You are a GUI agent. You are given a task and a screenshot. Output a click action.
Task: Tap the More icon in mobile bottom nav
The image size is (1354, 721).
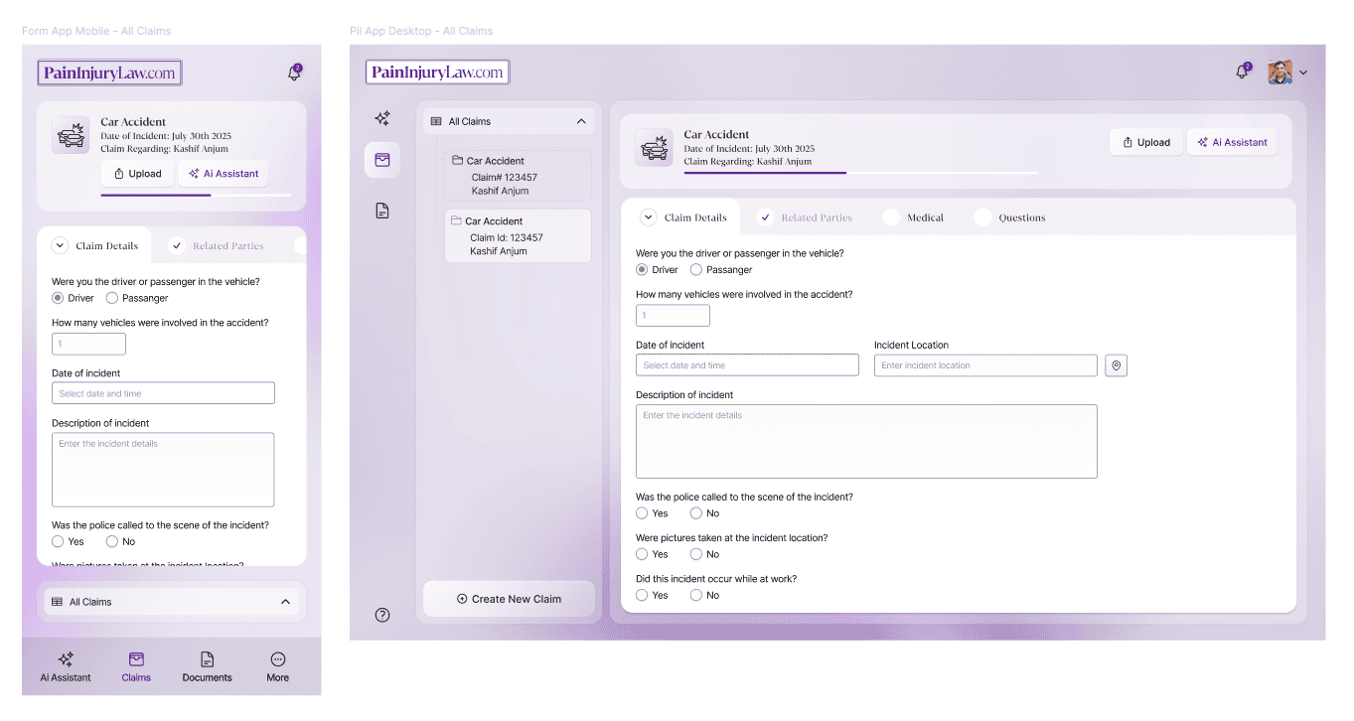(x=278, y=659)
